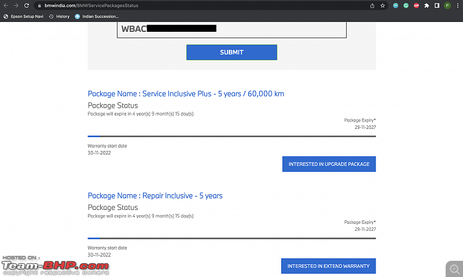Open the Indian Succession bookmark
This screenshot has height=277, width=463.
(97, 17)
